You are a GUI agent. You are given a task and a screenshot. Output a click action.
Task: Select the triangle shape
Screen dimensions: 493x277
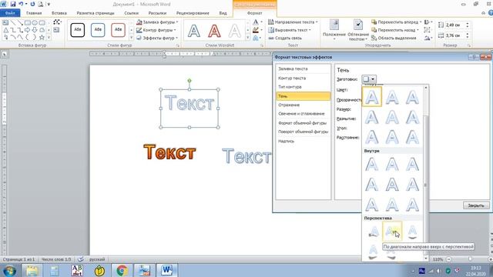point(5,30)
